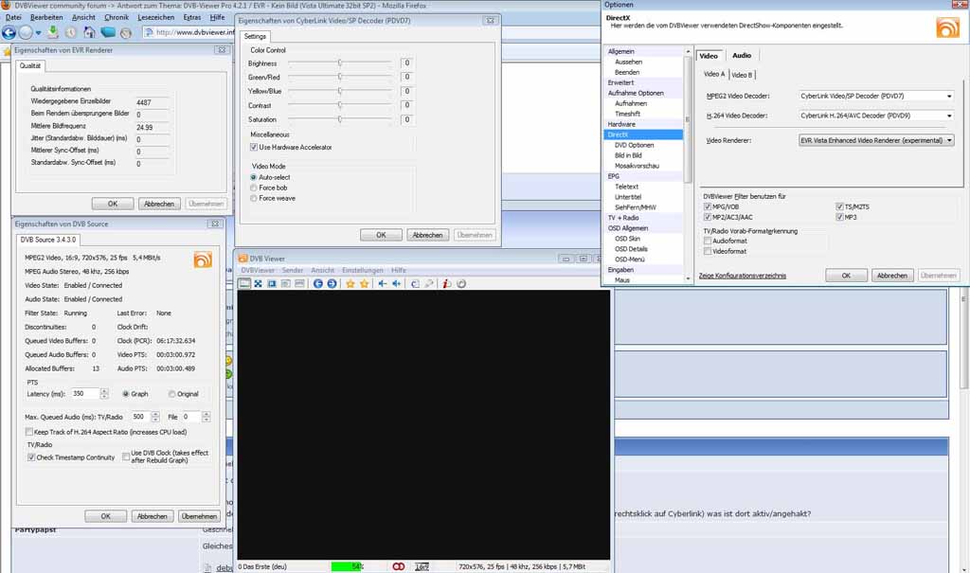Open the H.264 Video Decoder dropdown
This screenshot has width=970, height=573.
pyautogui.click(x=949, y=116)
